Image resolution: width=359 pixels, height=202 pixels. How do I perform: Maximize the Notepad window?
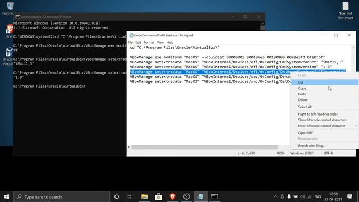point(336,35)
